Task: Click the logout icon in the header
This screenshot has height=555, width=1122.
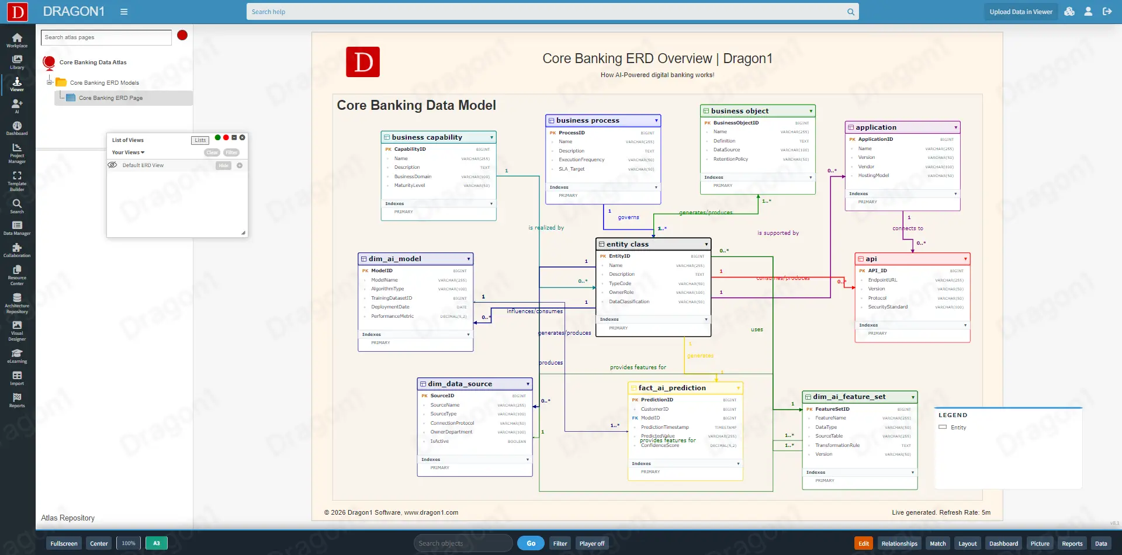Action: (1107, 11)
